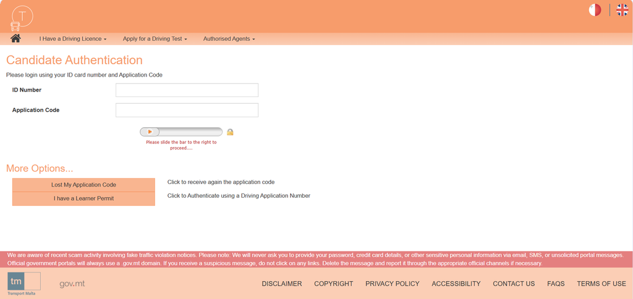
Task: Expand Apply for a Driving Test menu
Action: [155, 39]
